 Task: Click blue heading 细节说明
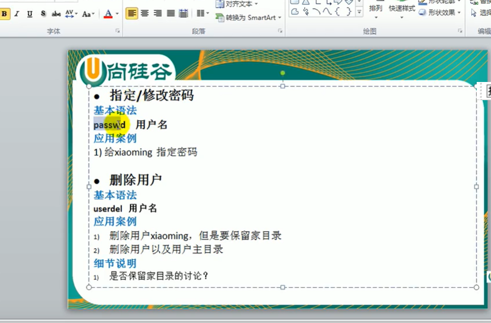click(x=115, y=263)
